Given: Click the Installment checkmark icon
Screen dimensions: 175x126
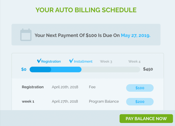Looking at the screenshot, I should [x=71, y=61].
